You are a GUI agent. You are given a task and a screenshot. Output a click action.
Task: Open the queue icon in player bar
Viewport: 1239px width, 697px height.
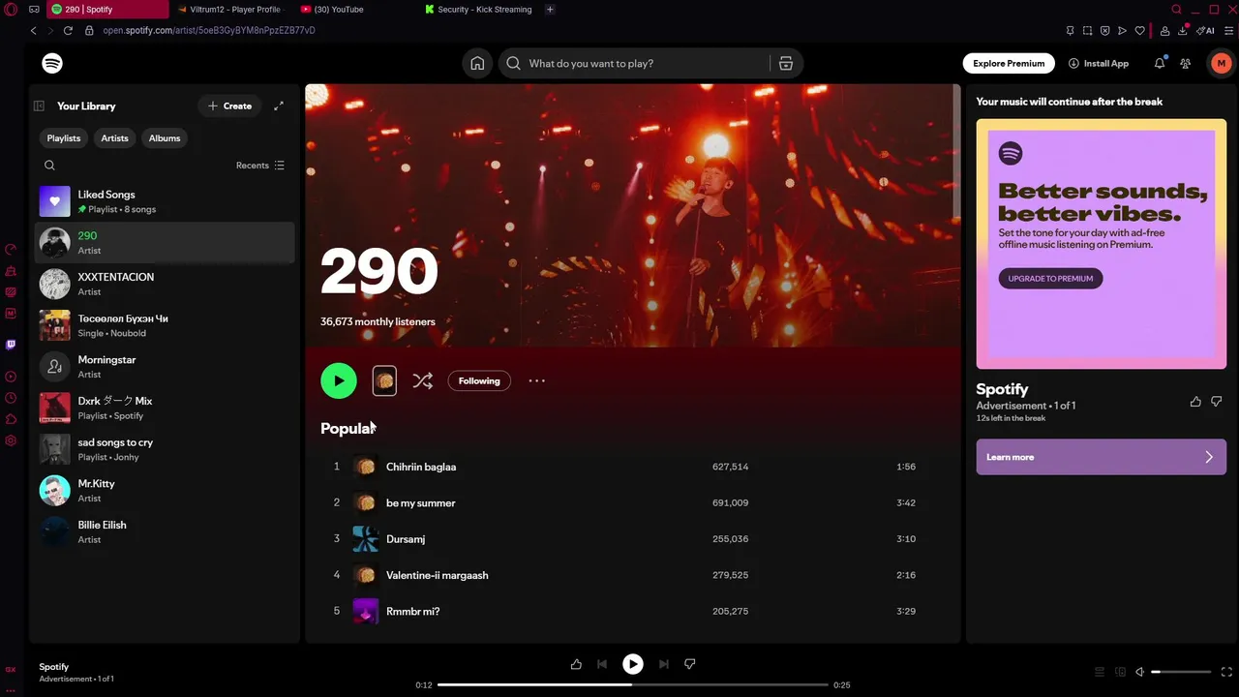tap(1099, 672)
